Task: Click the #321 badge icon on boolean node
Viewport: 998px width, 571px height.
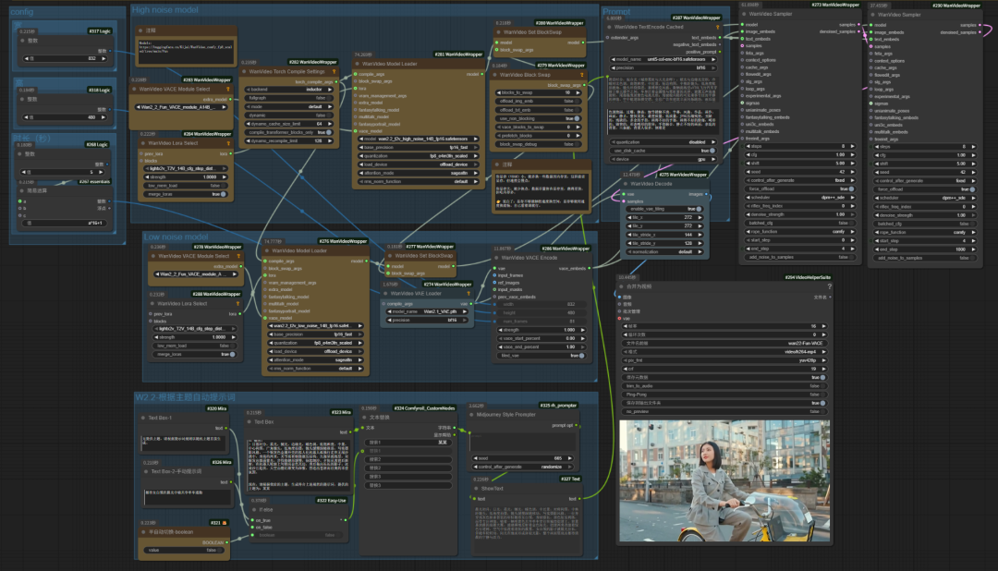Action: (x=224, y=523)
